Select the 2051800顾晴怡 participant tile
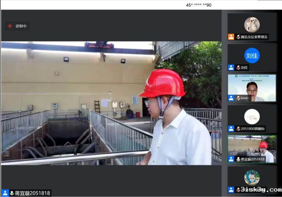 click(252, 117)
